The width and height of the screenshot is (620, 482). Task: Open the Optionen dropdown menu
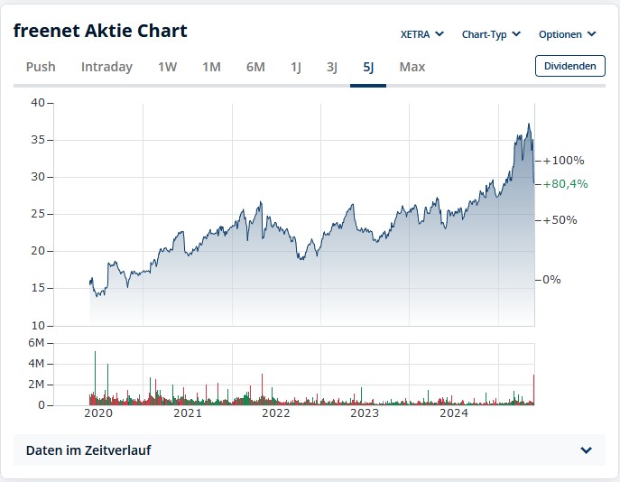567,34
